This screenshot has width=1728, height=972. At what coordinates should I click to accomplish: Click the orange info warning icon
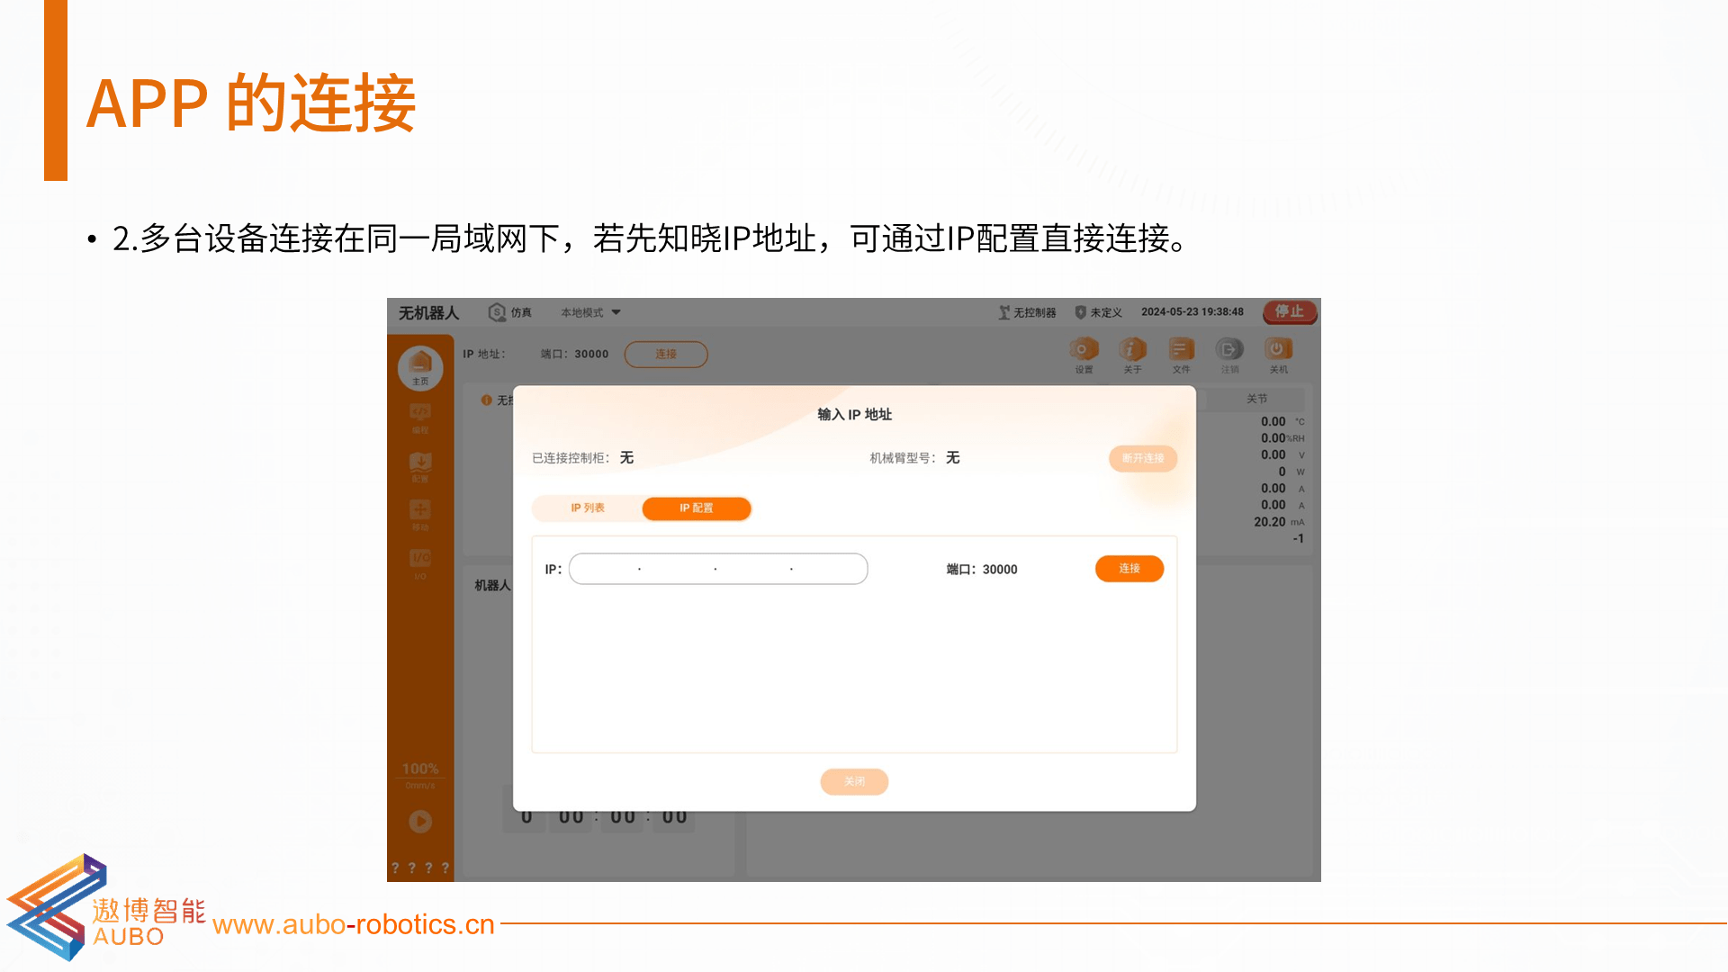486,400
